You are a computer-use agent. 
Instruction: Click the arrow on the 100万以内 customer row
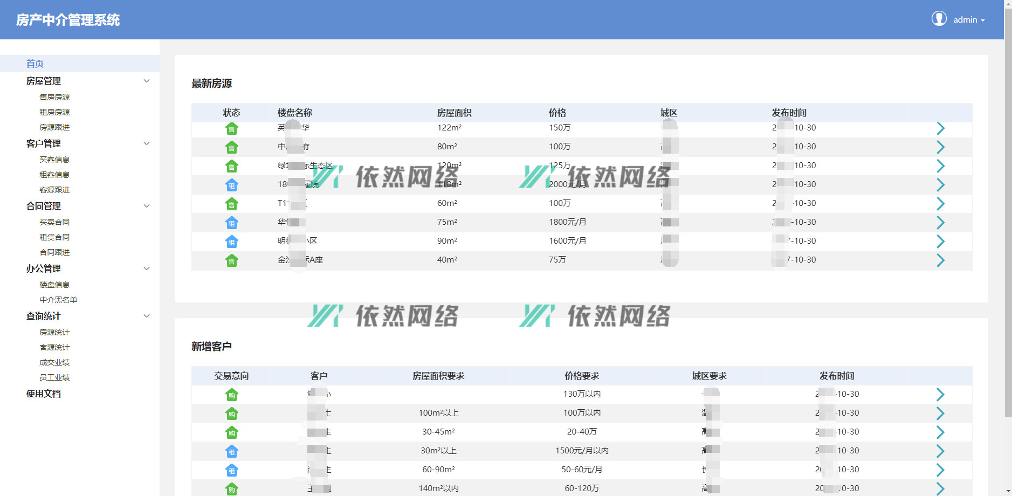coord(940,414)
